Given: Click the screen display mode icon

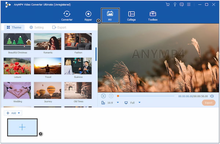Looking at the screenshot, I should point(126,103).
